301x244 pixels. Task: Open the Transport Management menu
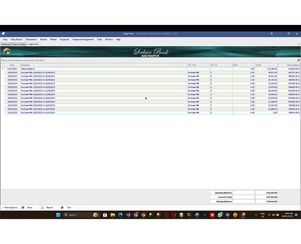coord(83,39)
